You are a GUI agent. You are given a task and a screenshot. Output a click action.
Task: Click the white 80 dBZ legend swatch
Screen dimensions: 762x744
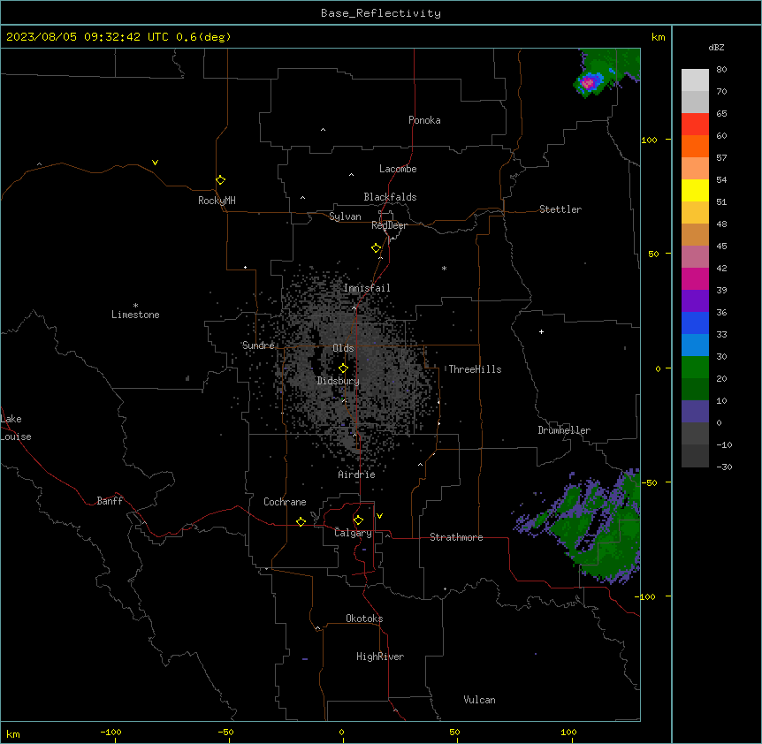coord(695,80)
